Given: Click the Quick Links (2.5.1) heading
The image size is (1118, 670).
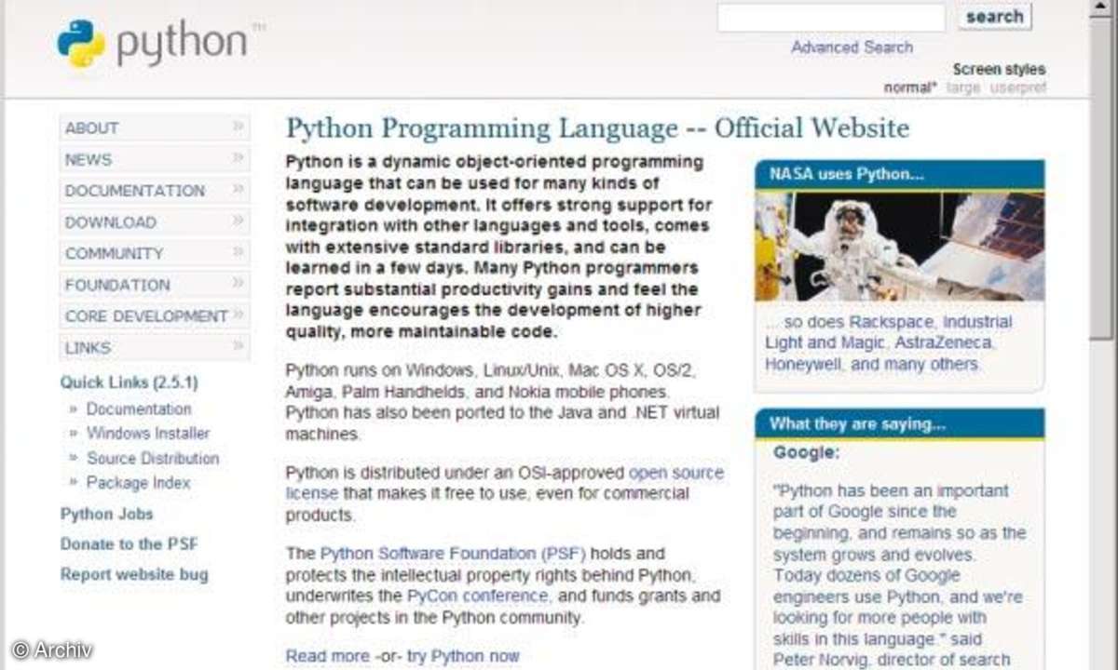Looking at the screenshot, I should (130, 382).
